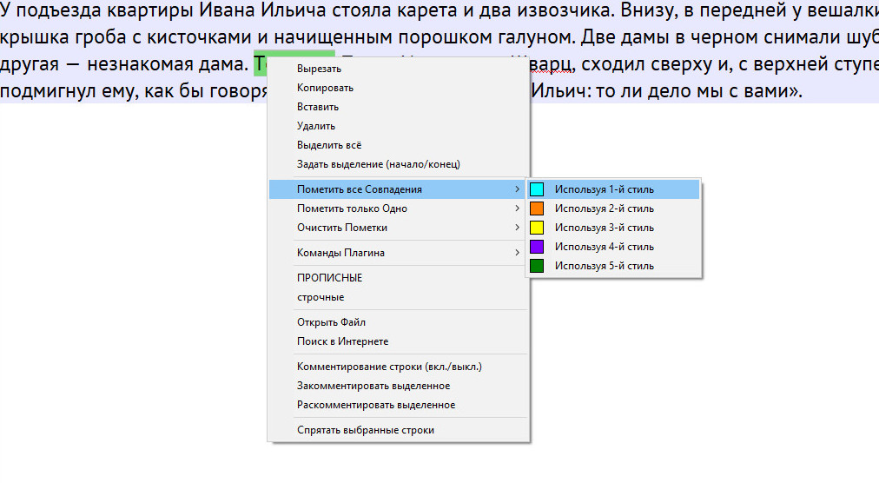Mark matches Используя 5-й стиль
879x483 pixels.
pos(613,265)
